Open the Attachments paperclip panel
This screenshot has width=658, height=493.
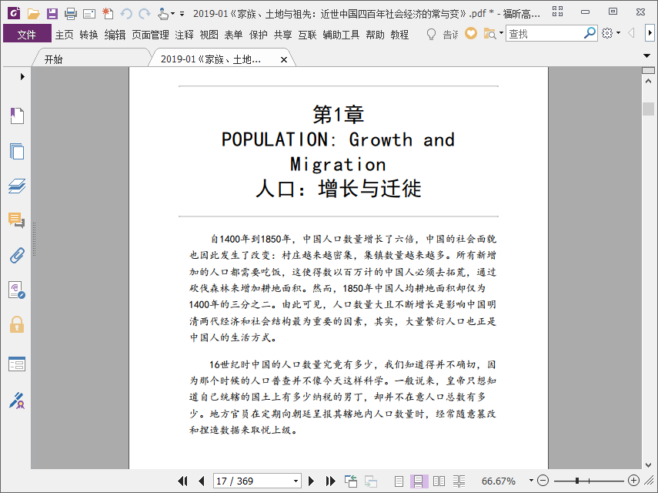click(17, 255)
